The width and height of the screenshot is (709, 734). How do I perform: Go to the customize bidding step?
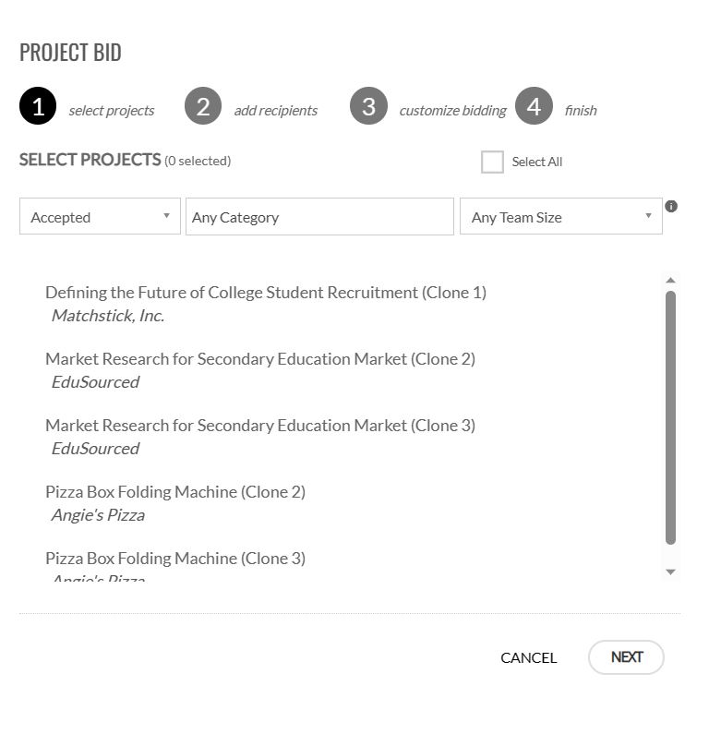[x=452, y=111]
